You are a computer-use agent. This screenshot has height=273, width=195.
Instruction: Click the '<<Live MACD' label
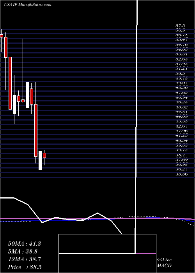pyautogui.click(x=164, y=263)
